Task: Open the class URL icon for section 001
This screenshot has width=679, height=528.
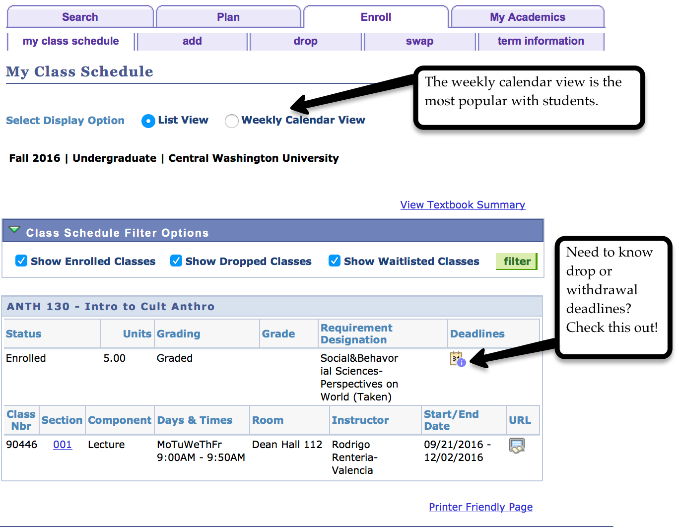Action: tap(517, 446)
